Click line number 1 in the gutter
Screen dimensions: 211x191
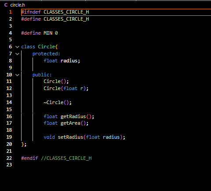click(11, 12)
